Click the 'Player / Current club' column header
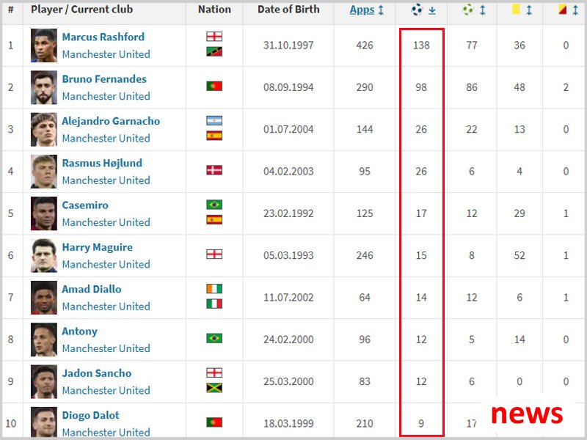587x440 pixels. point(81,10)
